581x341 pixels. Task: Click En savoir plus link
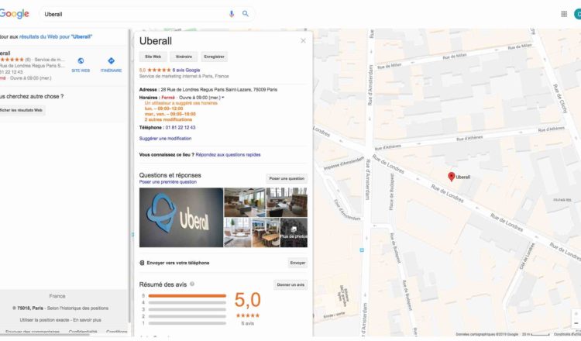(87, 320)
